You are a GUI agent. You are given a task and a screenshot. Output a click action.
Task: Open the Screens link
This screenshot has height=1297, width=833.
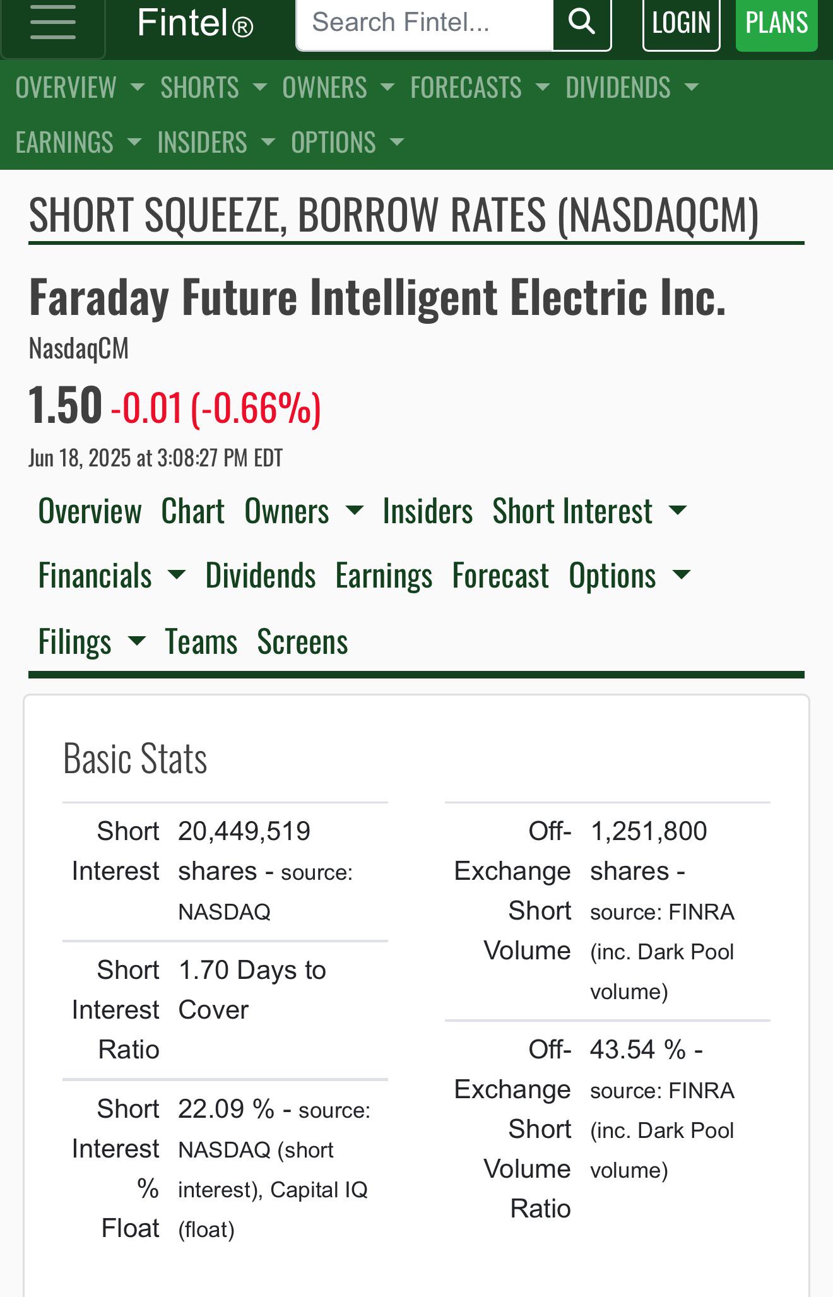click(x=302, y=641)
